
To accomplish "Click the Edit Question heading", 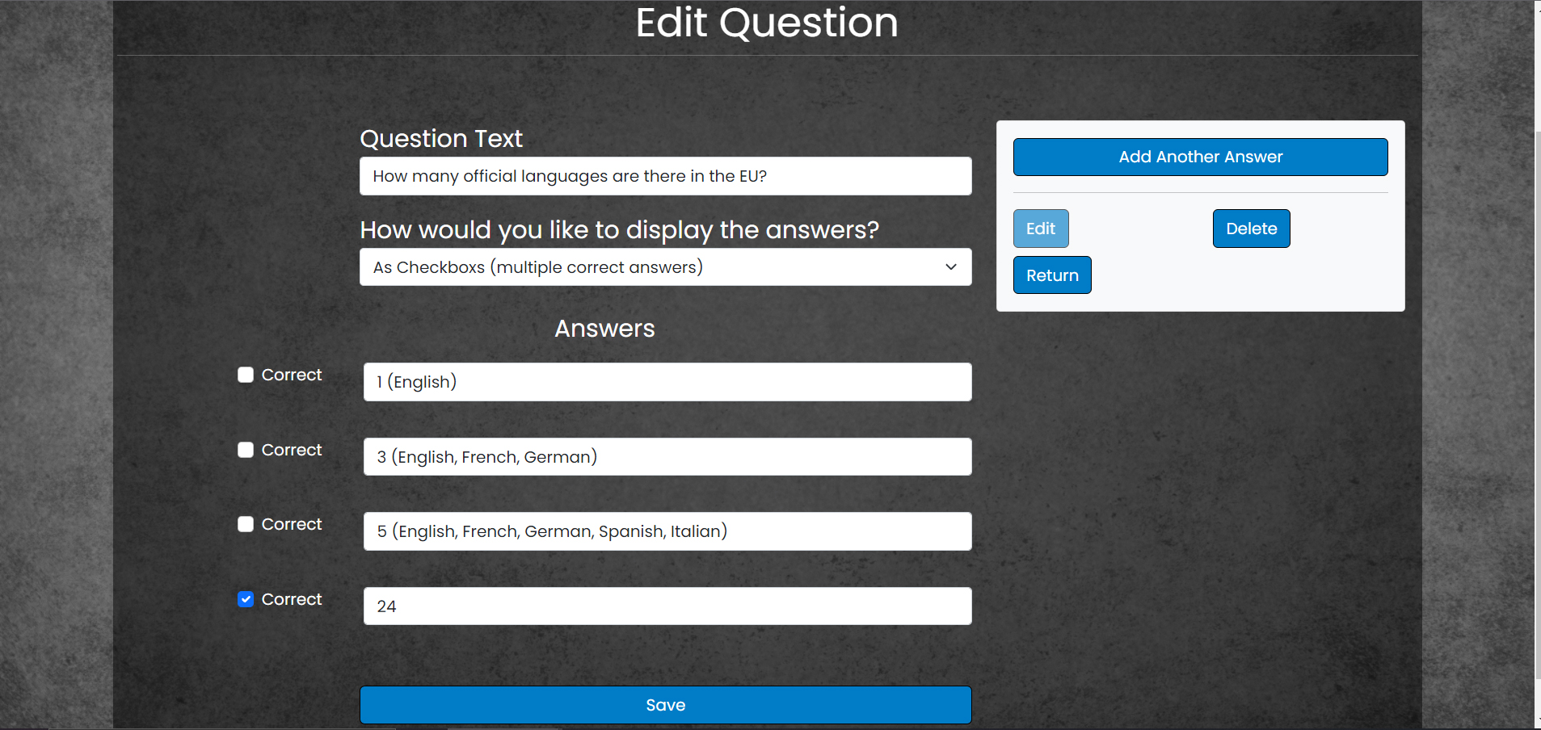I will click(767, 23).
